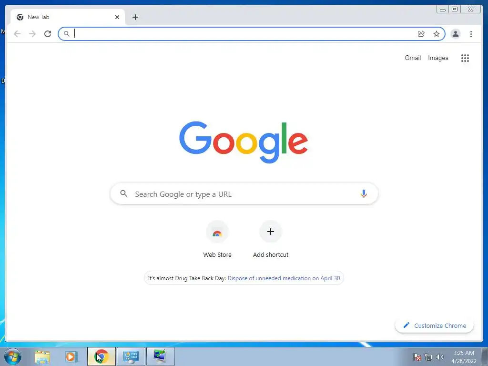488x366 pixels.
Task: Start voice search with the microphone icon
Action: 364,193
